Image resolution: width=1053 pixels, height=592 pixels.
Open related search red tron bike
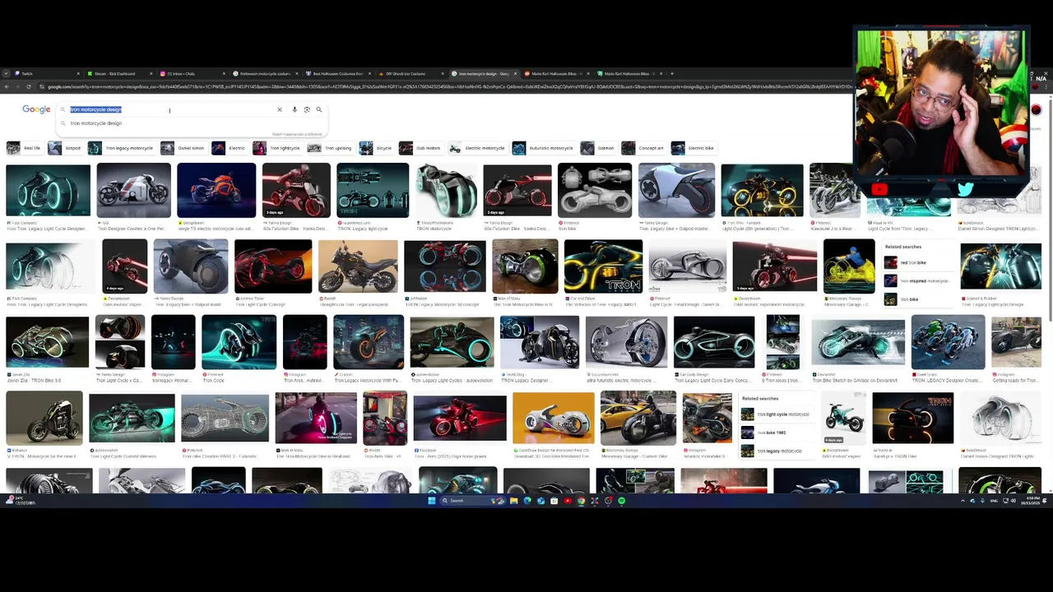916,262
